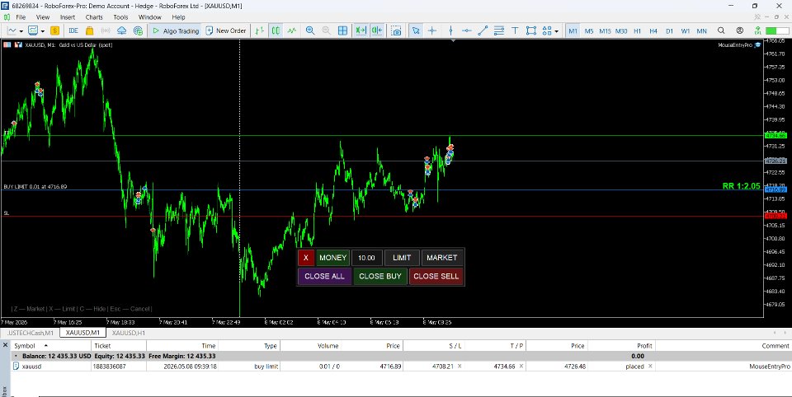The image size is (792, 397).
Task: Open the Tools menu
Action: tap(120, 17)
